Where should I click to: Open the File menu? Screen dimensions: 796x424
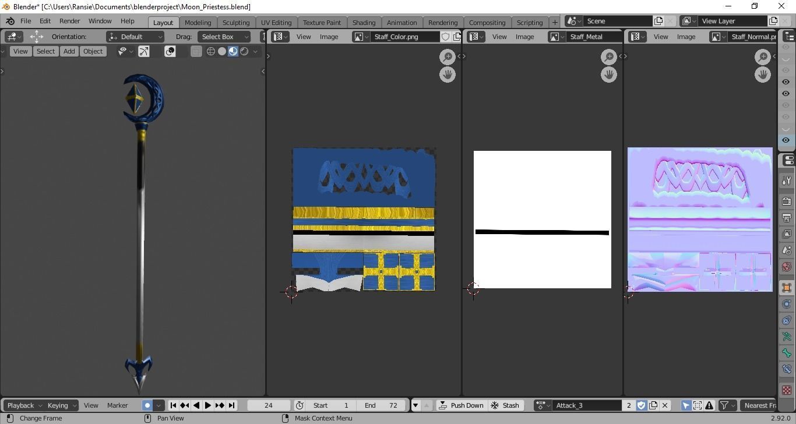pyautogui.click(x=26, y=21)
